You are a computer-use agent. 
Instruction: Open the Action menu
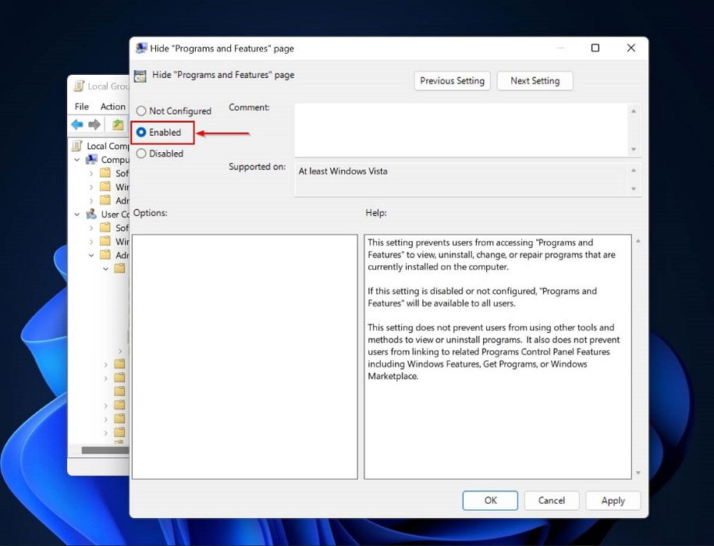(x=112, y=107)
